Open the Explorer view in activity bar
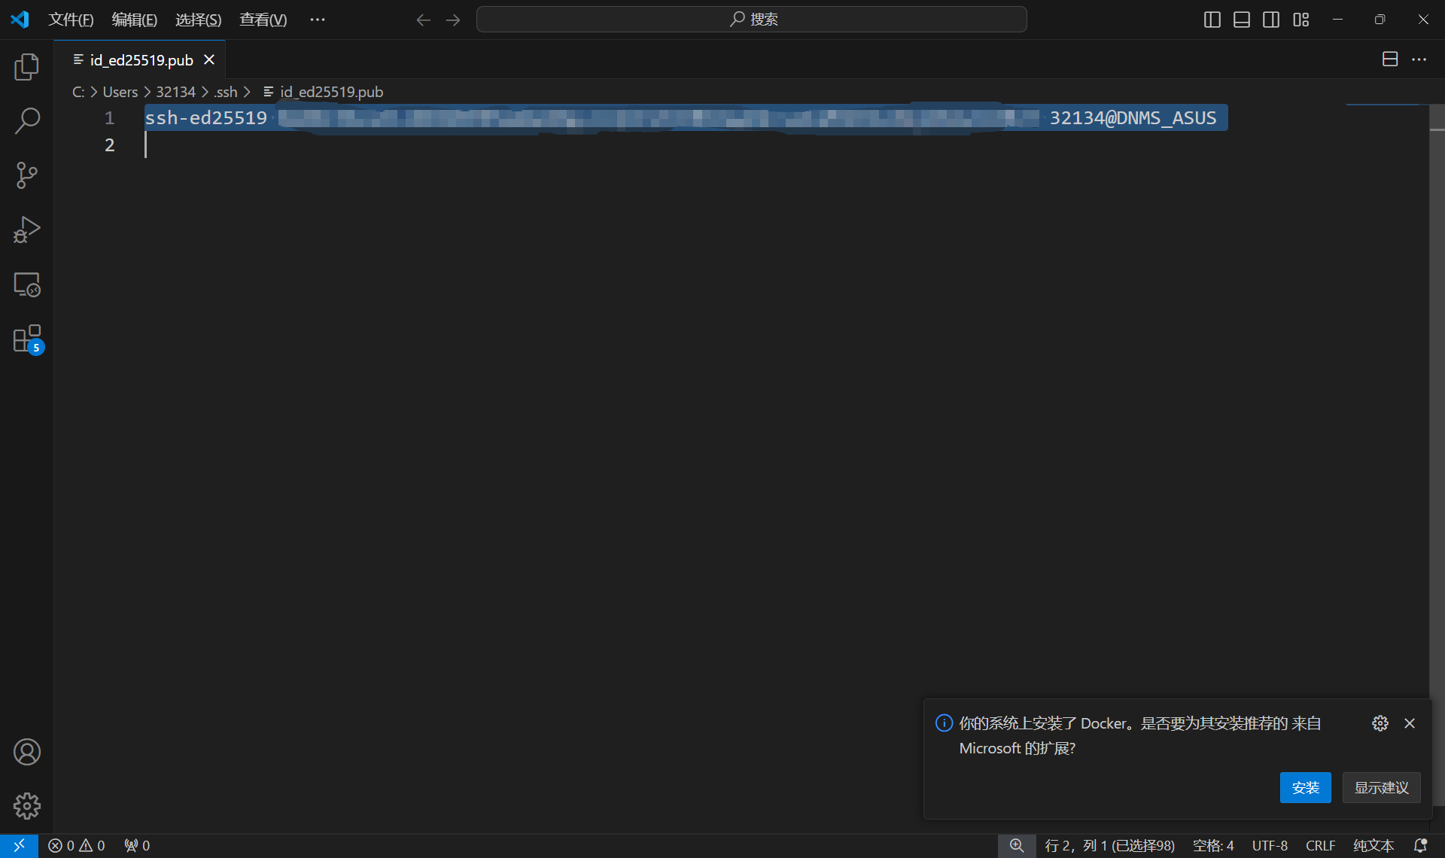The image size is (1445, 858). (x=26, y=67)
